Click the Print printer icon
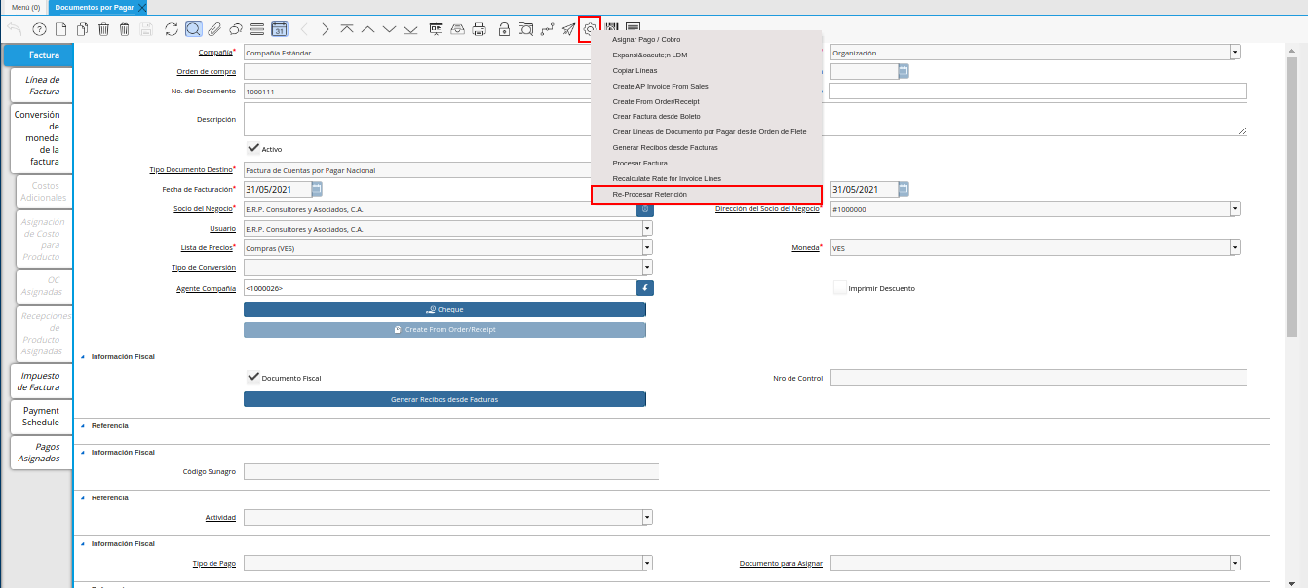This screenshot has width=1308, height=588. tap(480, 29)
